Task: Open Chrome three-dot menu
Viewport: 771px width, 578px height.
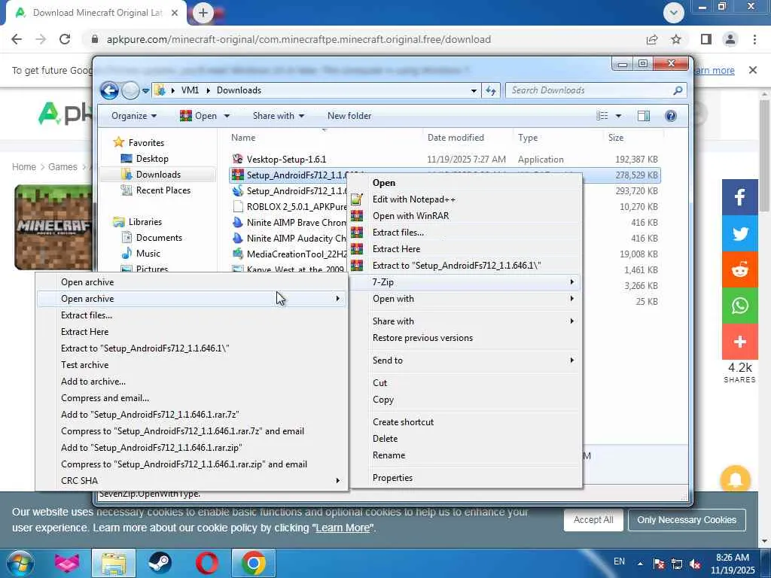Action: pos(754,39)
